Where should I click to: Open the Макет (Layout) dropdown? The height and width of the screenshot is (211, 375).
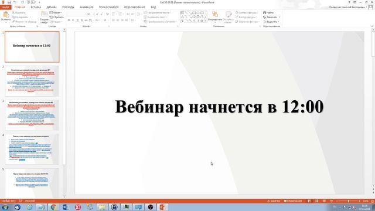[x=56, y=12]
